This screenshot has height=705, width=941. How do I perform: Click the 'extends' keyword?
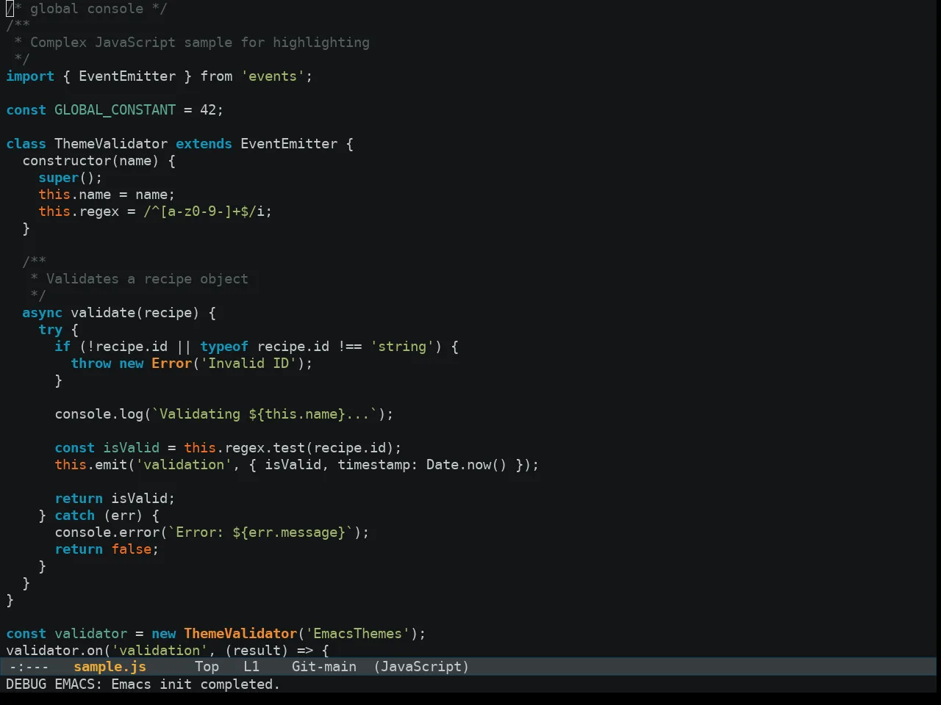point(204,144)
